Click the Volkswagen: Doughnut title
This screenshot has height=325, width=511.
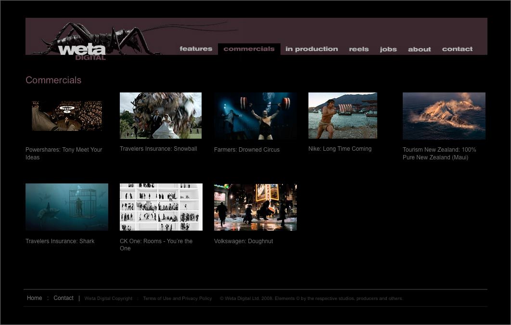click(x=243, y=241)
